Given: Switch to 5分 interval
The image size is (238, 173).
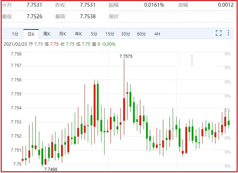Looking at the screenshot, I should pyautogui.click(x=94, y=34).
